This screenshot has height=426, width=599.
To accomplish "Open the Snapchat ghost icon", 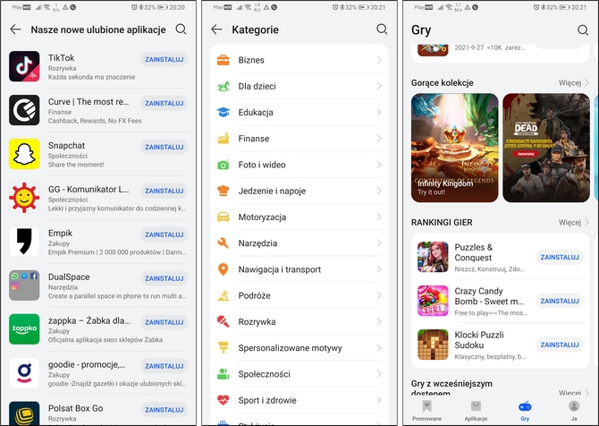I will 24,154.
